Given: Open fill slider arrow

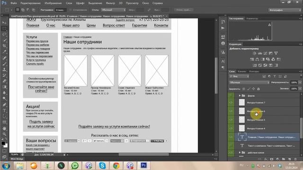Looking at the screenshot, I should (300, 89).
